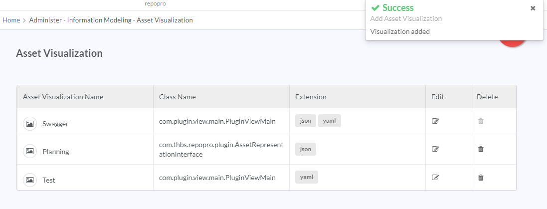This screenshot has width=547, height=209.
Task: Click the Swagger image icon
Action: [x=30, y=124]
